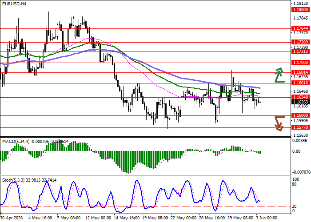Screen dimensions: 311x222
Task: Select the 1.18000 red level price tag
Action: tap(300, 10)
